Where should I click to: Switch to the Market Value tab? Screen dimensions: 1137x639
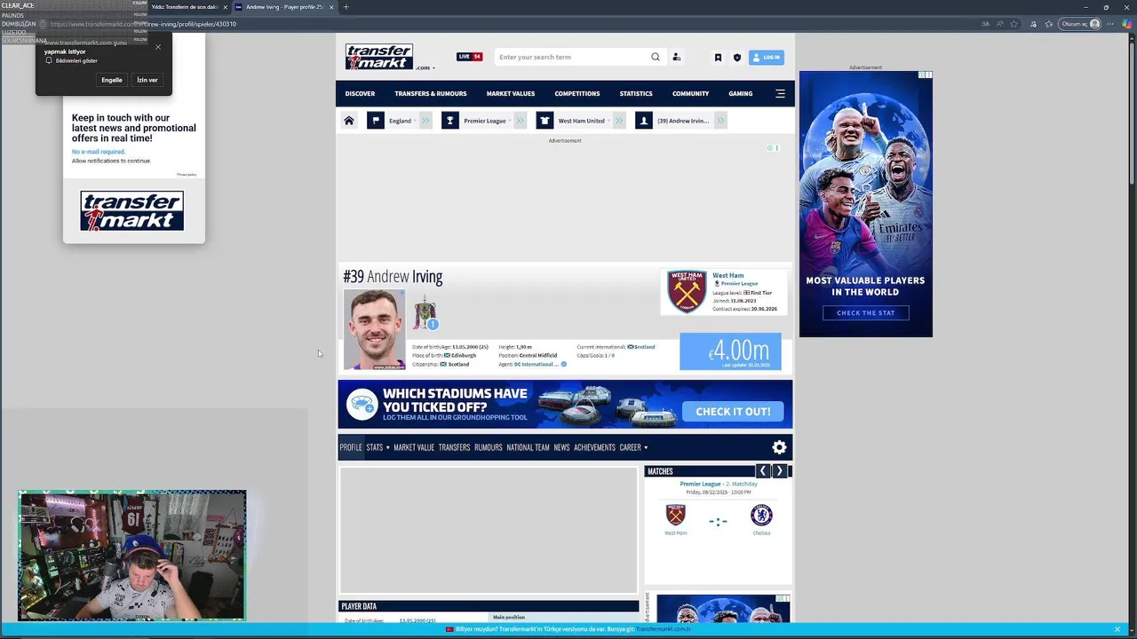point(414,447)
